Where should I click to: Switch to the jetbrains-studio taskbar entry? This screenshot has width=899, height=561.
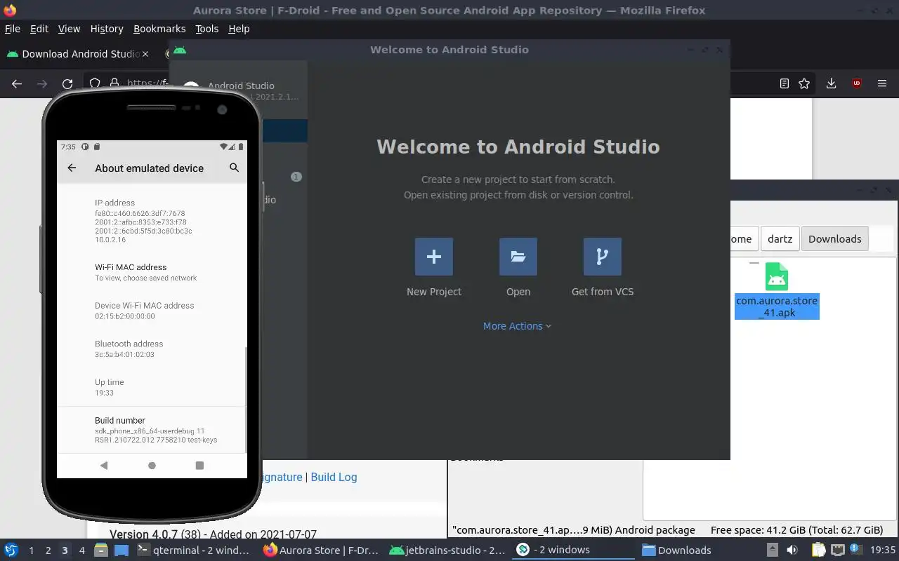coord(447,550)
